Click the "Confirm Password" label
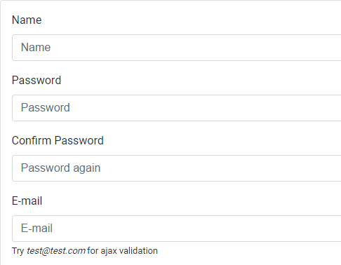The image size is (341, 265). [58, 140]
